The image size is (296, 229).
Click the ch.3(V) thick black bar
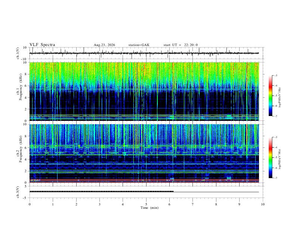101,192
